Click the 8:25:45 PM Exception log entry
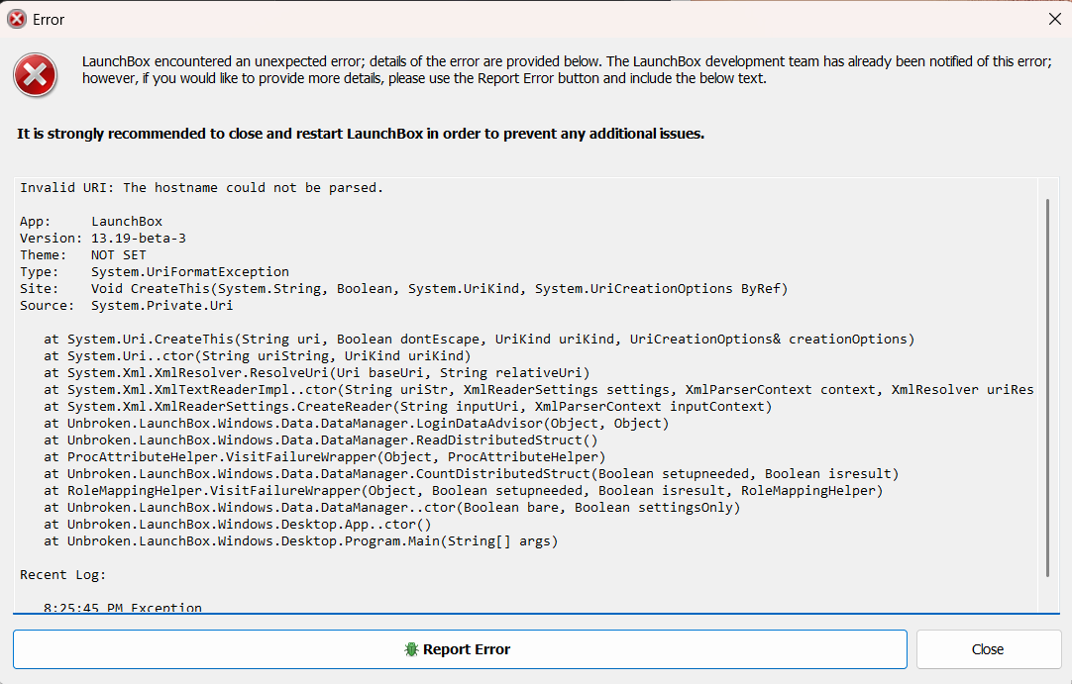 [x=123, y=607]
